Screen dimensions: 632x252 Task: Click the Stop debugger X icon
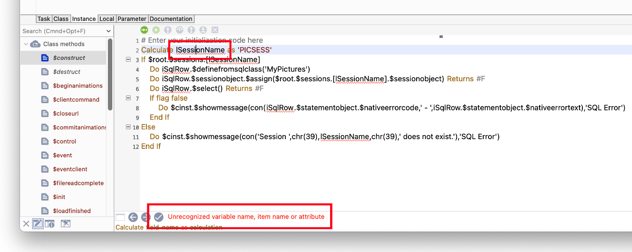pos(215,30)
